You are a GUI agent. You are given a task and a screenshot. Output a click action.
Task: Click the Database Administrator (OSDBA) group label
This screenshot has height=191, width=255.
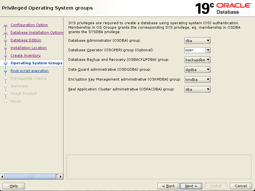[104, 40]
